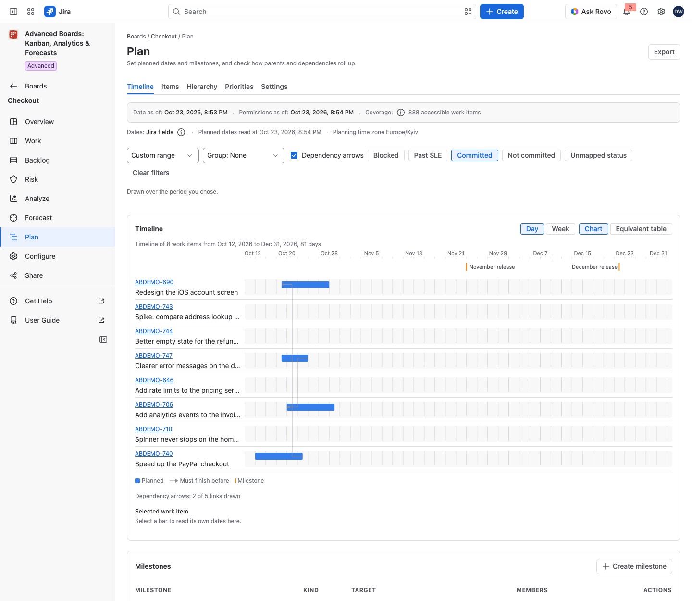This screenshot has width=692, height=601.
Task: Click Create milestone button
Action: tap(634, 566)
